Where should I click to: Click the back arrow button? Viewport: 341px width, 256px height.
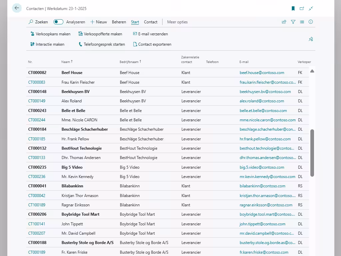(17, 8)
